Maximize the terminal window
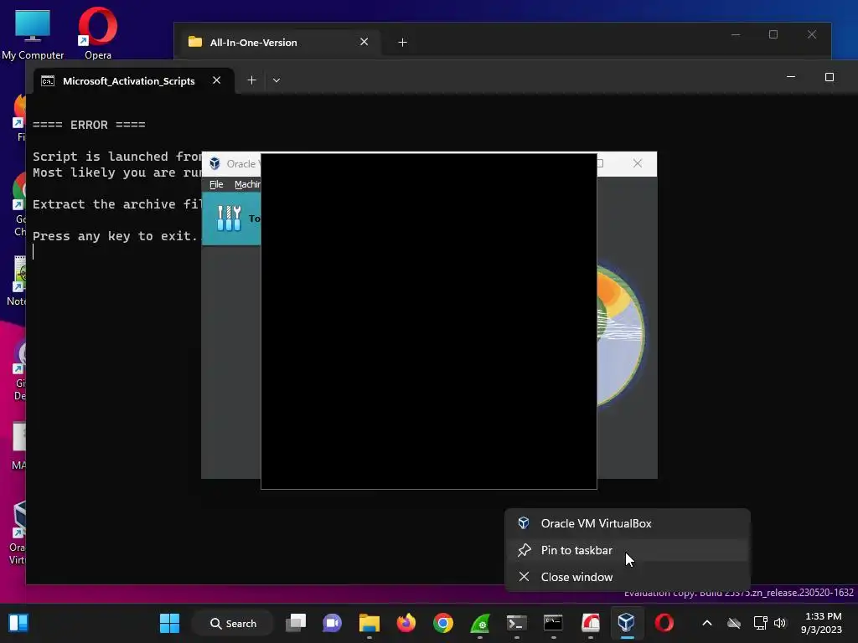 (830, 77)
